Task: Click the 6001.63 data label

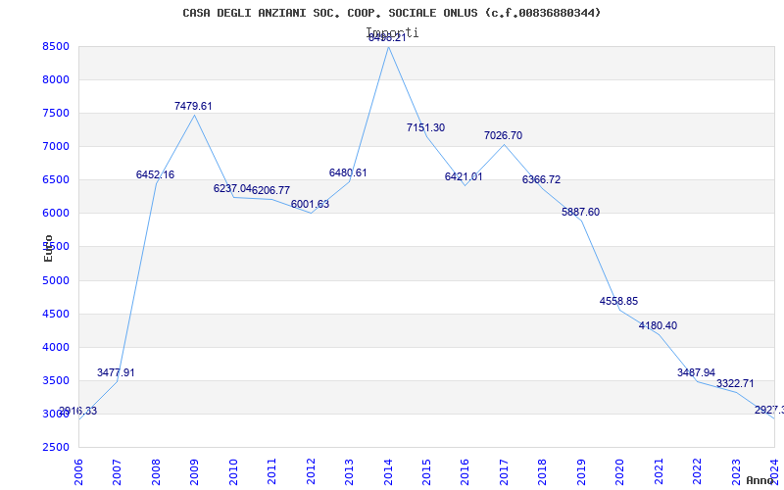Action: point(310,204)
